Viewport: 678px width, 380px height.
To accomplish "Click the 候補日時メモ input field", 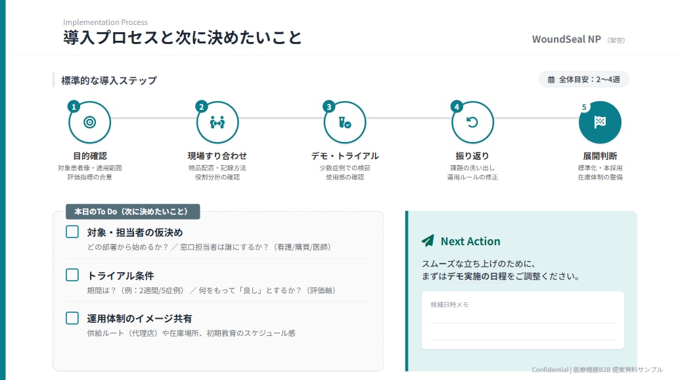I will (523, 320).
